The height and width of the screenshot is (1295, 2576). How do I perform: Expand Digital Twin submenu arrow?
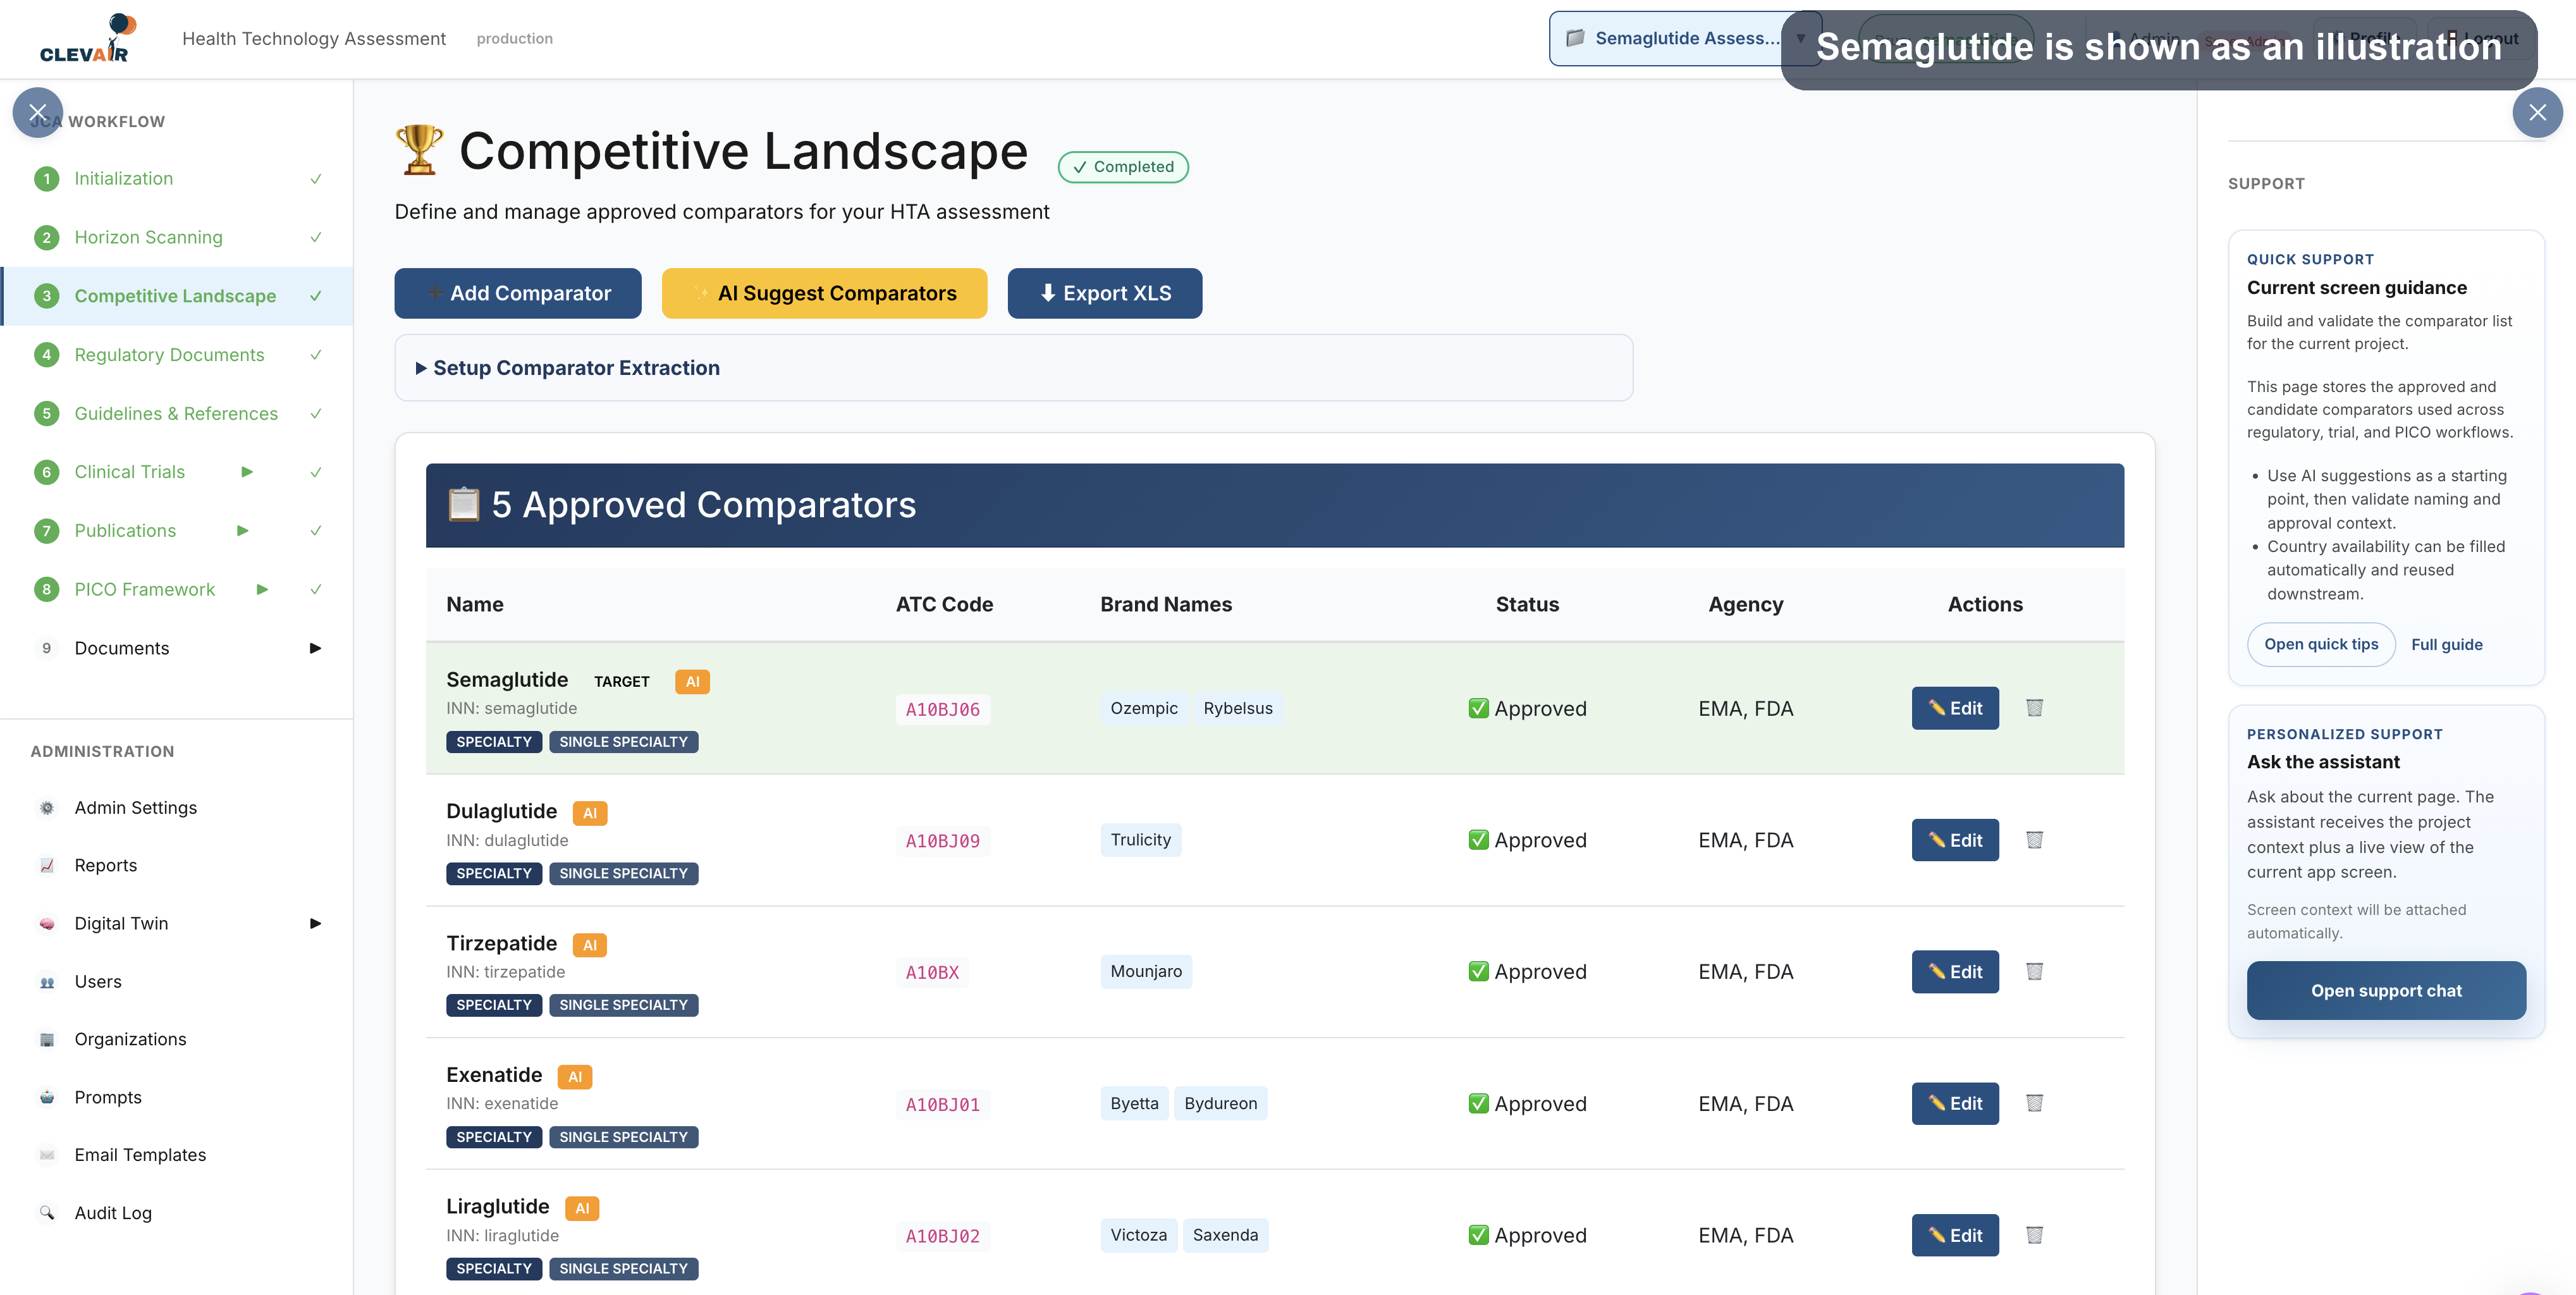click(x=315, y=924)
